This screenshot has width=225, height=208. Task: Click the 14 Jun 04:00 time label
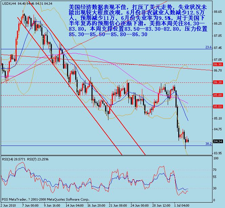pyautogui.click(x=75, y=206)
